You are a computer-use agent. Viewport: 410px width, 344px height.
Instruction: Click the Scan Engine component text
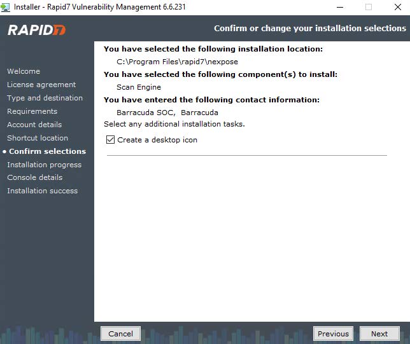click(x=139, y=87)
